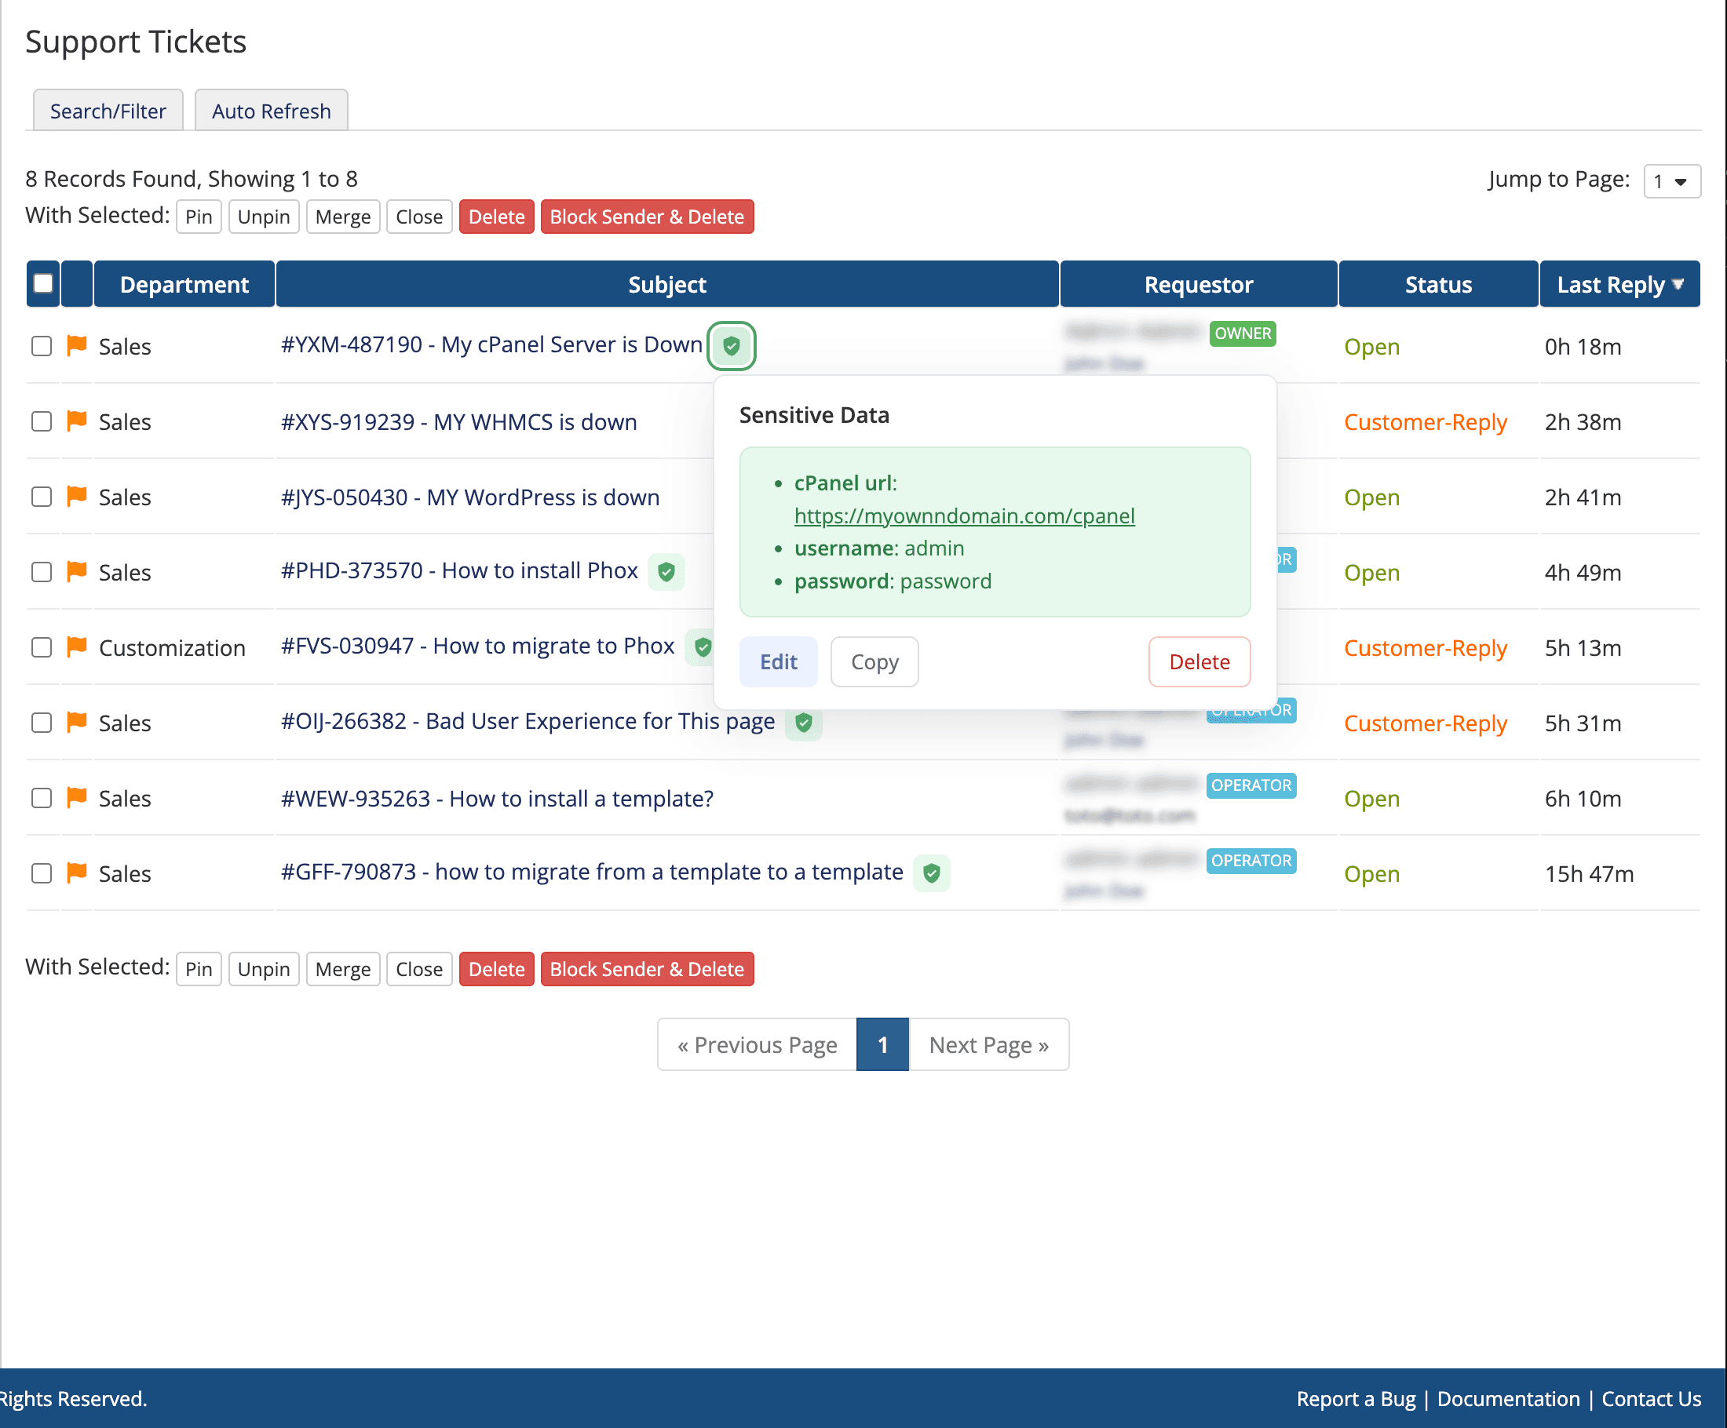This screenshot has height=1428, width=1727.
Task: Switch to the Auto Refresh tab
Action: (x=272, y=110)
